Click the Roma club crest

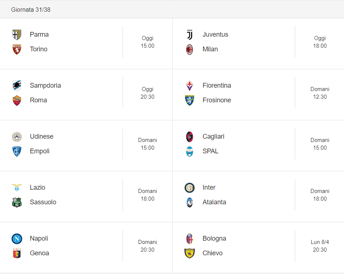[17, 101]
